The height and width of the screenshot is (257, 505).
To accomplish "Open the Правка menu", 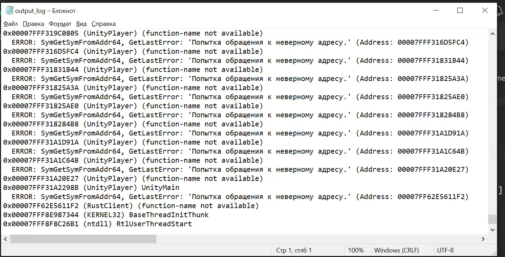I will click(x=33, y=24).
